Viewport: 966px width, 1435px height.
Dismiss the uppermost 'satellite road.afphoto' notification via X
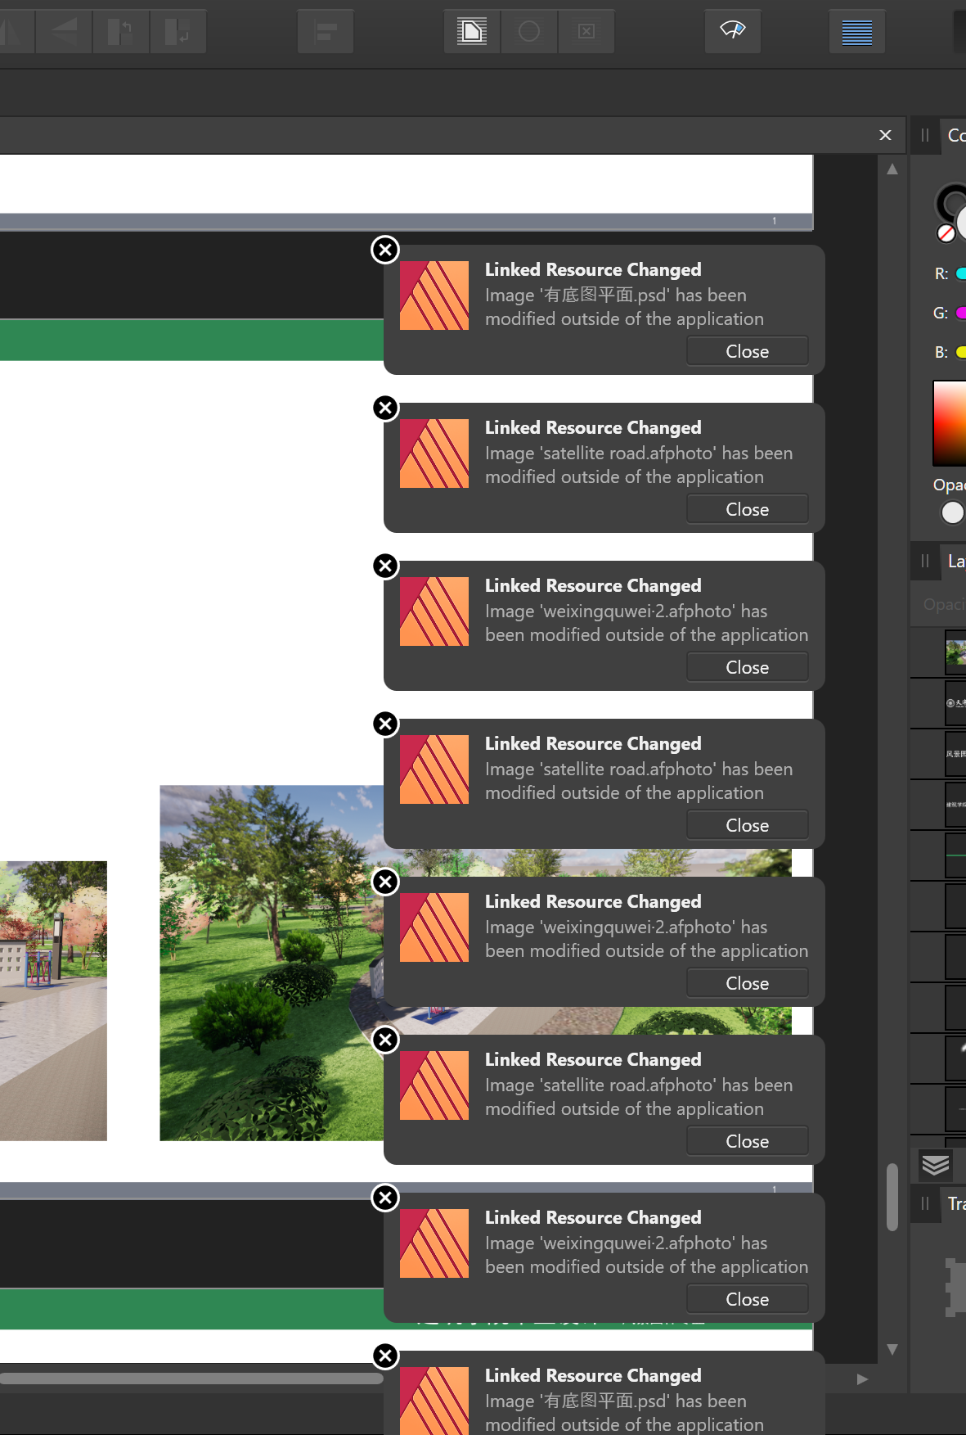coord(385,408)
